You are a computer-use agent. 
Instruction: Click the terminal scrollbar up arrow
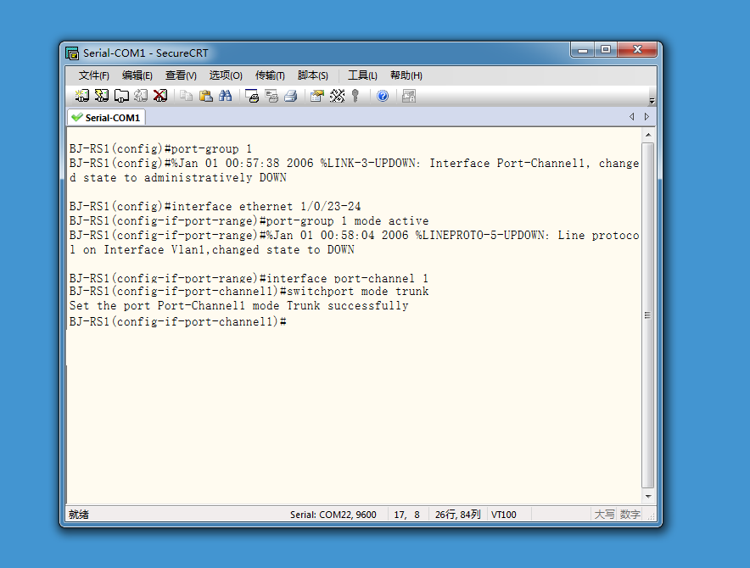(x=648, y=135)
